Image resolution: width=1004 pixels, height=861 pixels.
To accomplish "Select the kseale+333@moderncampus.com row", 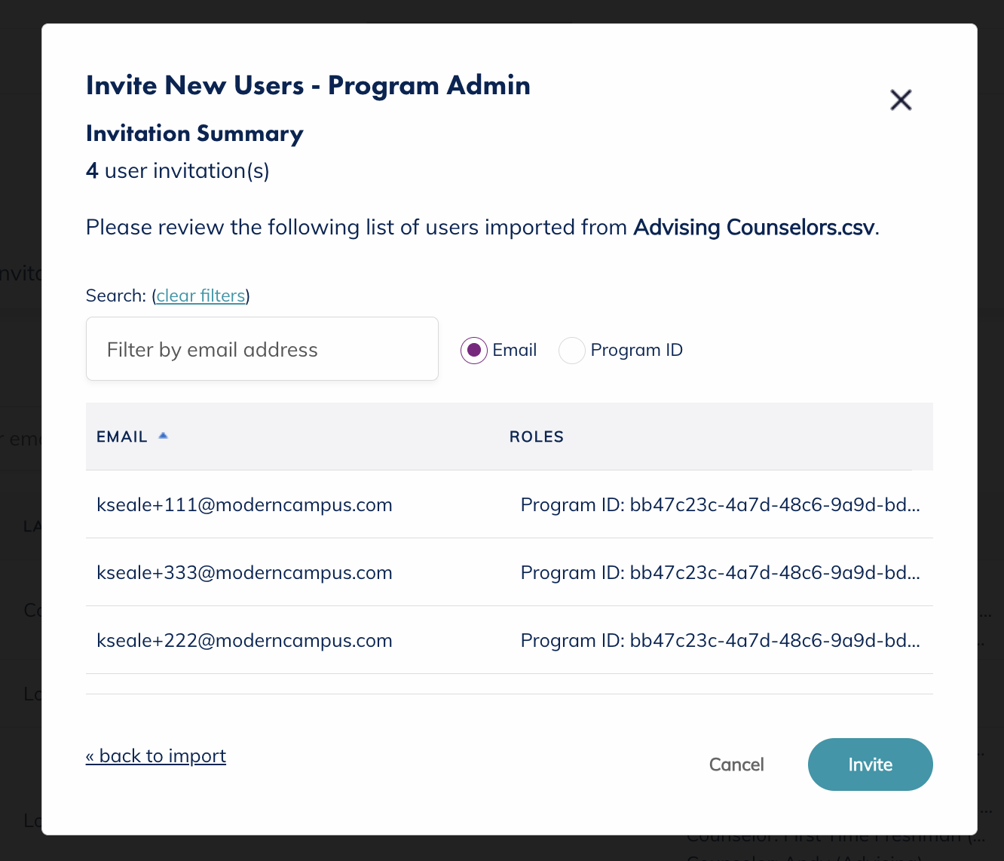I will pos(244,572).
